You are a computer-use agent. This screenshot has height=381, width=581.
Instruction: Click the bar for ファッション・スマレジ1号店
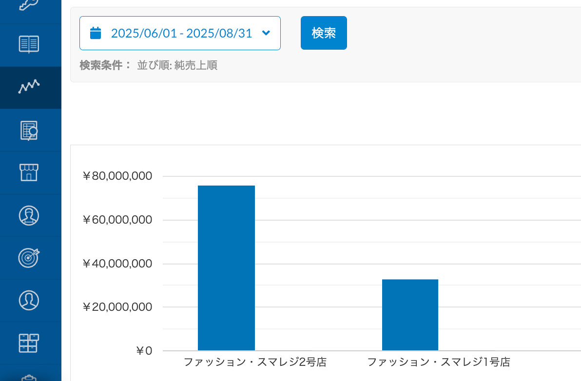410,314
